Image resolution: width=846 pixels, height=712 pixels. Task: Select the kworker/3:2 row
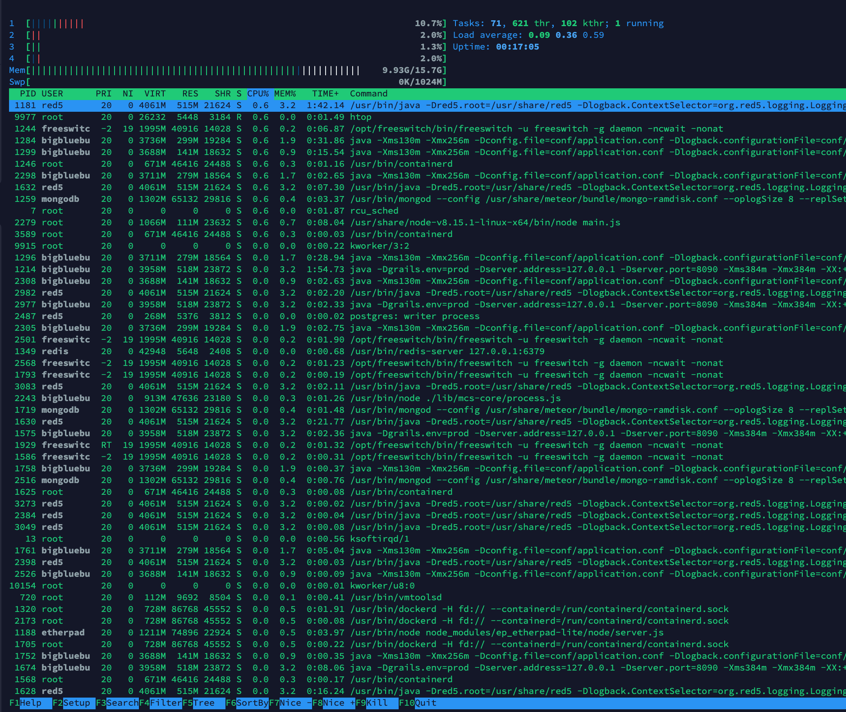(x=428, y=246)
